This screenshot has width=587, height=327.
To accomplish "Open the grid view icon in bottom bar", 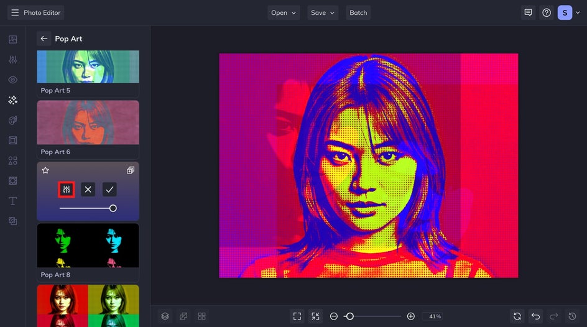I will (201, 316).
